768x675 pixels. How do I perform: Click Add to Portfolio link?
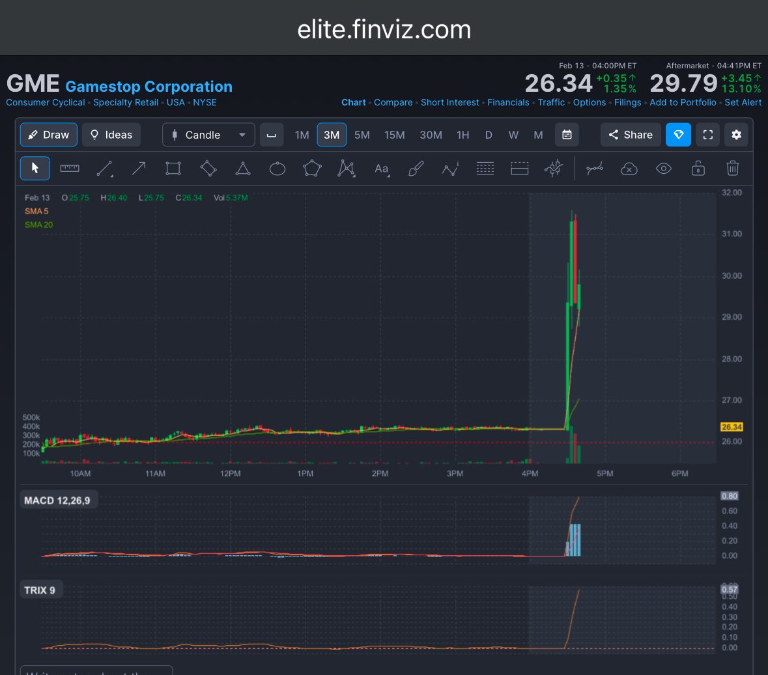(x=683, y=102)
